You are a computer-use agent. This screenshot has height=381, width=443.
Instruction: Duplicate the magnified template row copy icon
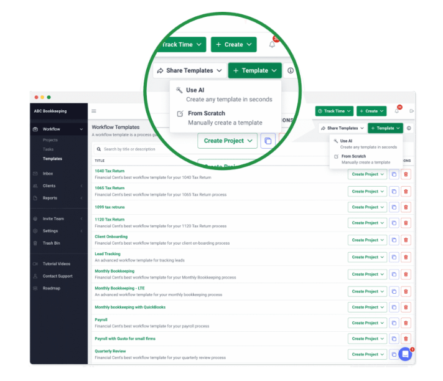[268, 141]
